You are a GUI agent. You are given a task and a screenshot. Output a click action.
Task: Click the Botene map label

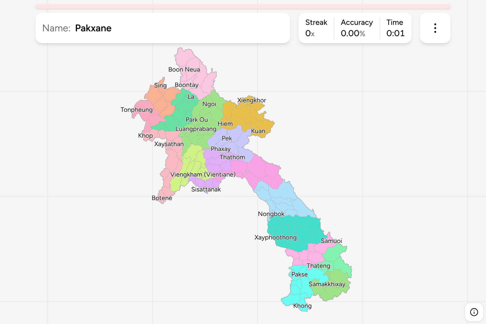click(162, 198)
